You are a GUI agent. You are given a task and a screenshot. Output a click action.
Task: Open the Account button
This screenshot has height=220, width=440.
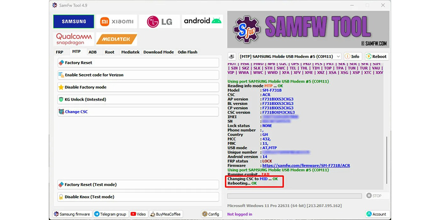tap(378, 214)
